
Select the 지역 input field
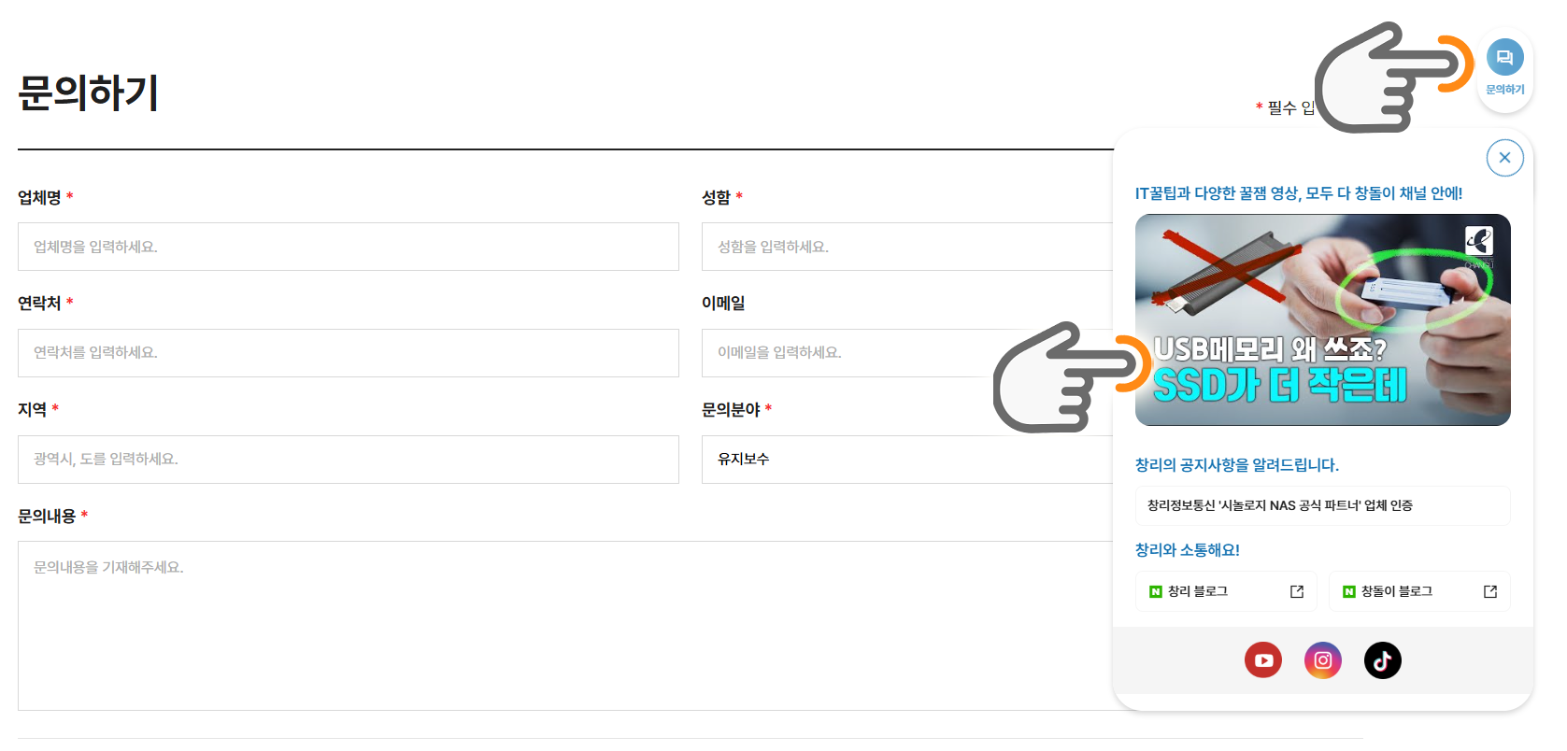[348, 460]
